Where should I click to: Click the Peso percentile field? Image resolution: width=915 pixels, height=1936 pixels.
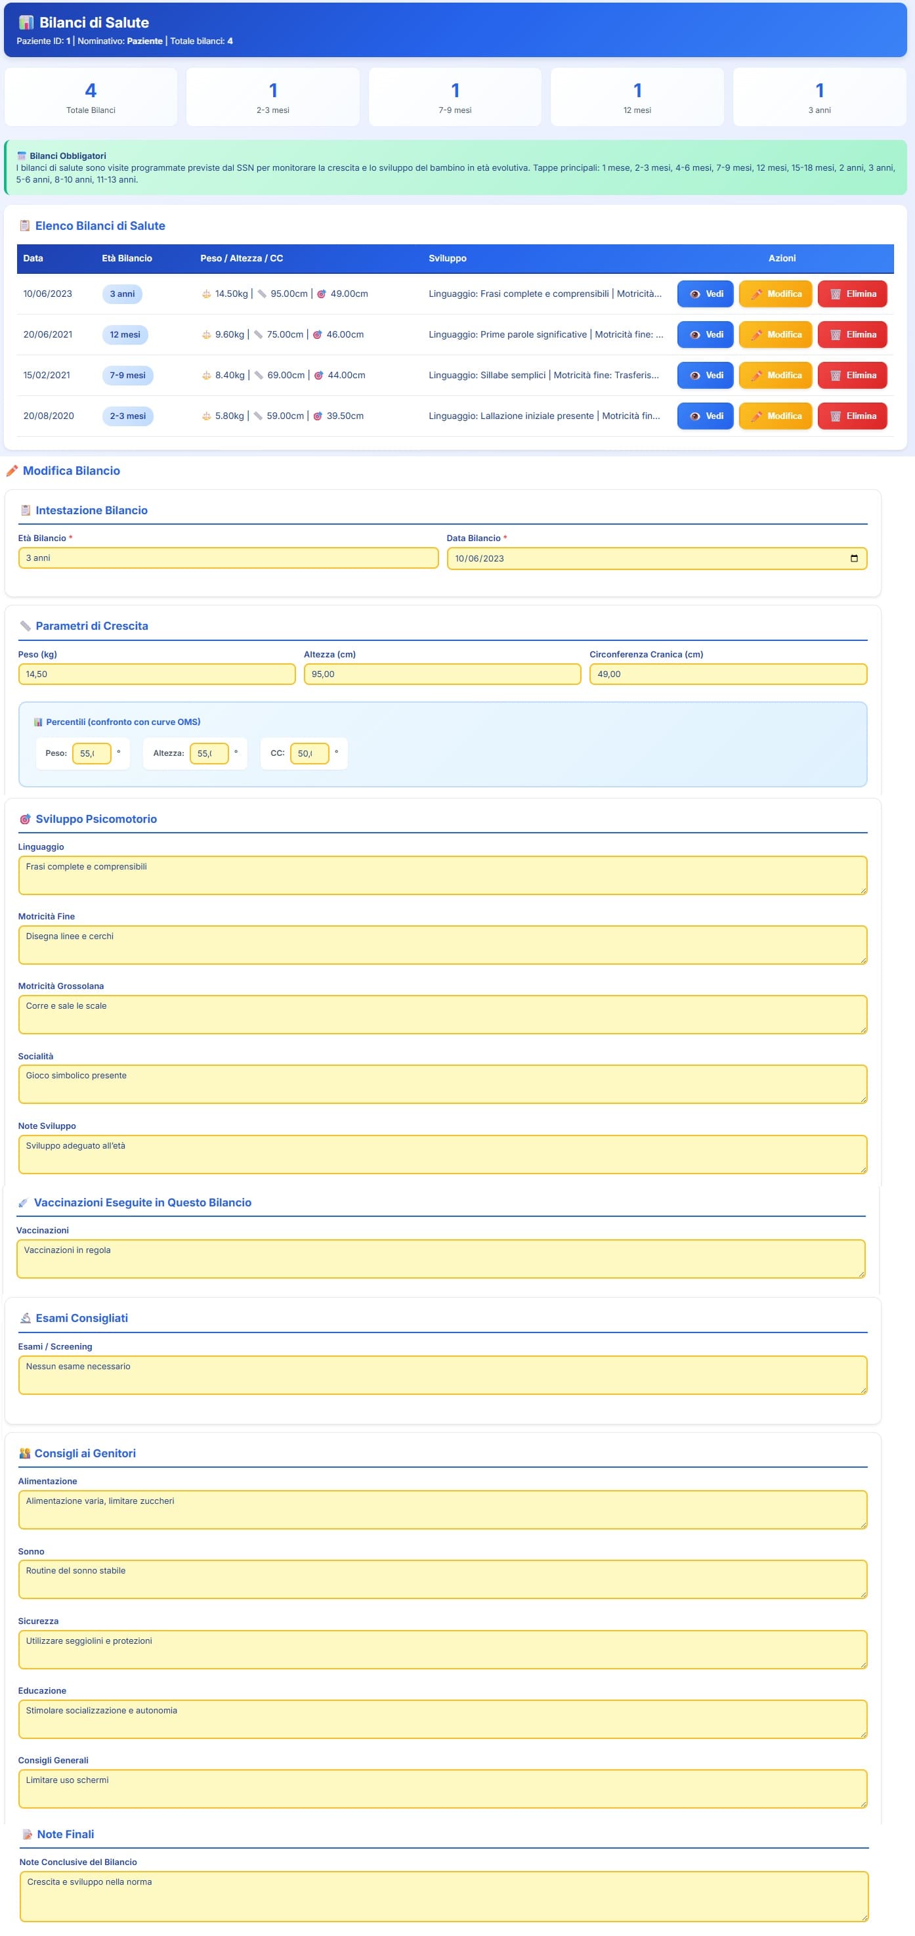pos(91,753)
